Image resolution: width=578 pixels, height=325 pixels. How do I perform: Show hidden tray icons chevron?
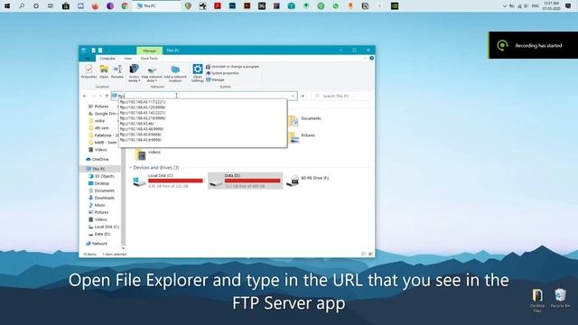pos(504,6)
